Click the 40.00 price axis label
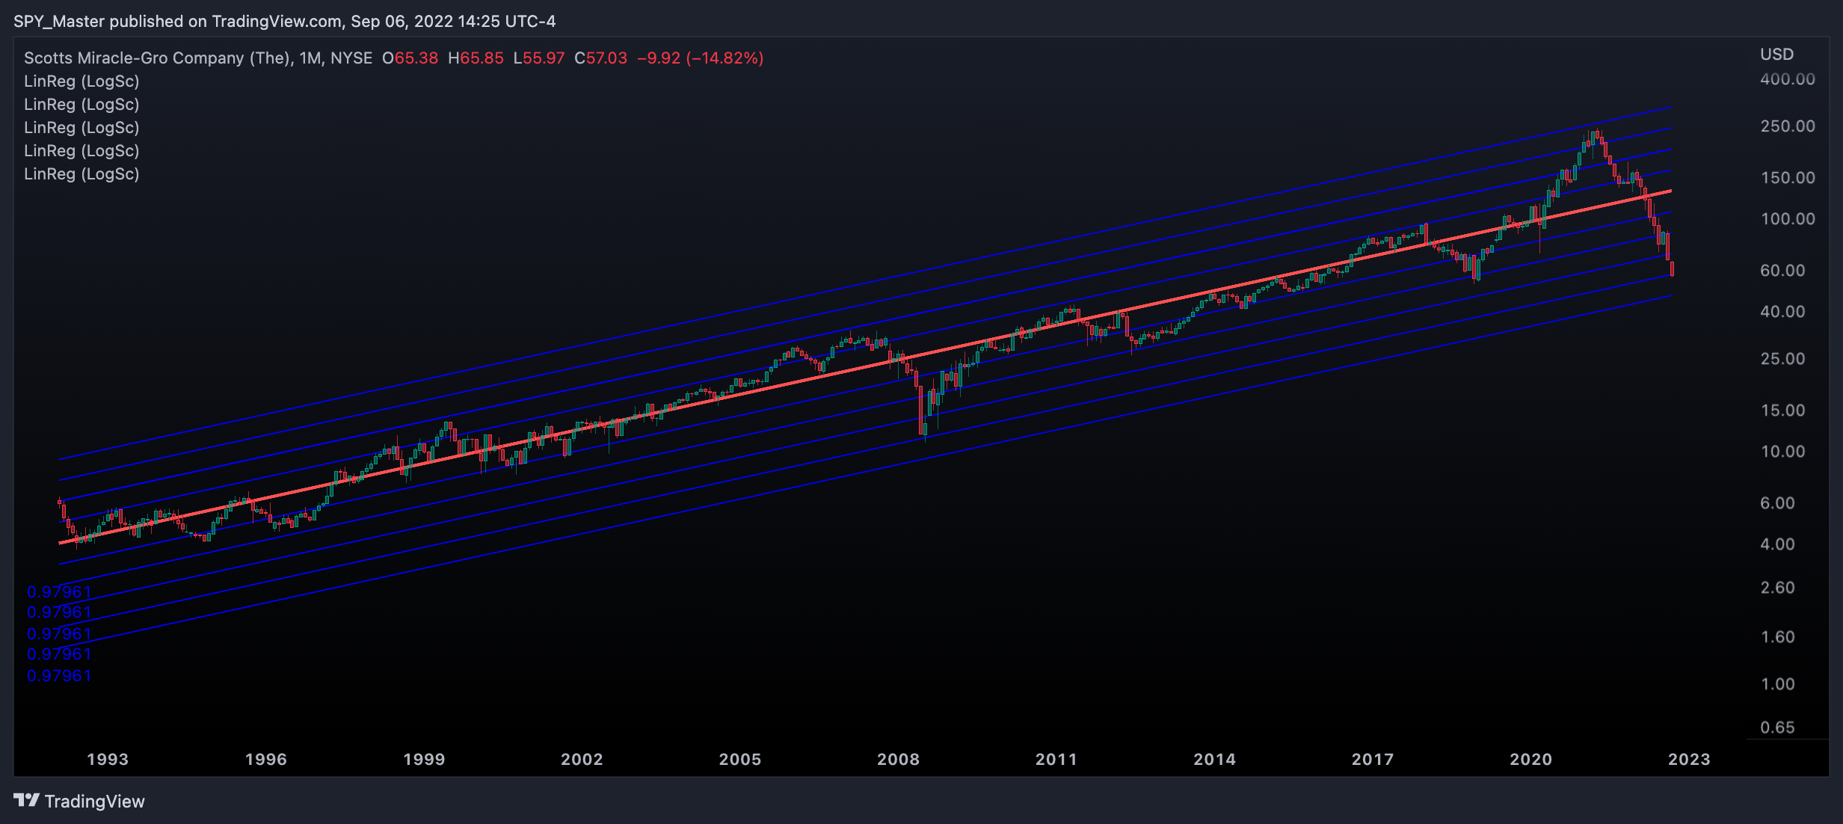Screen dimensions: 1843x824 pyautogui.click(x=1782, y=312)
